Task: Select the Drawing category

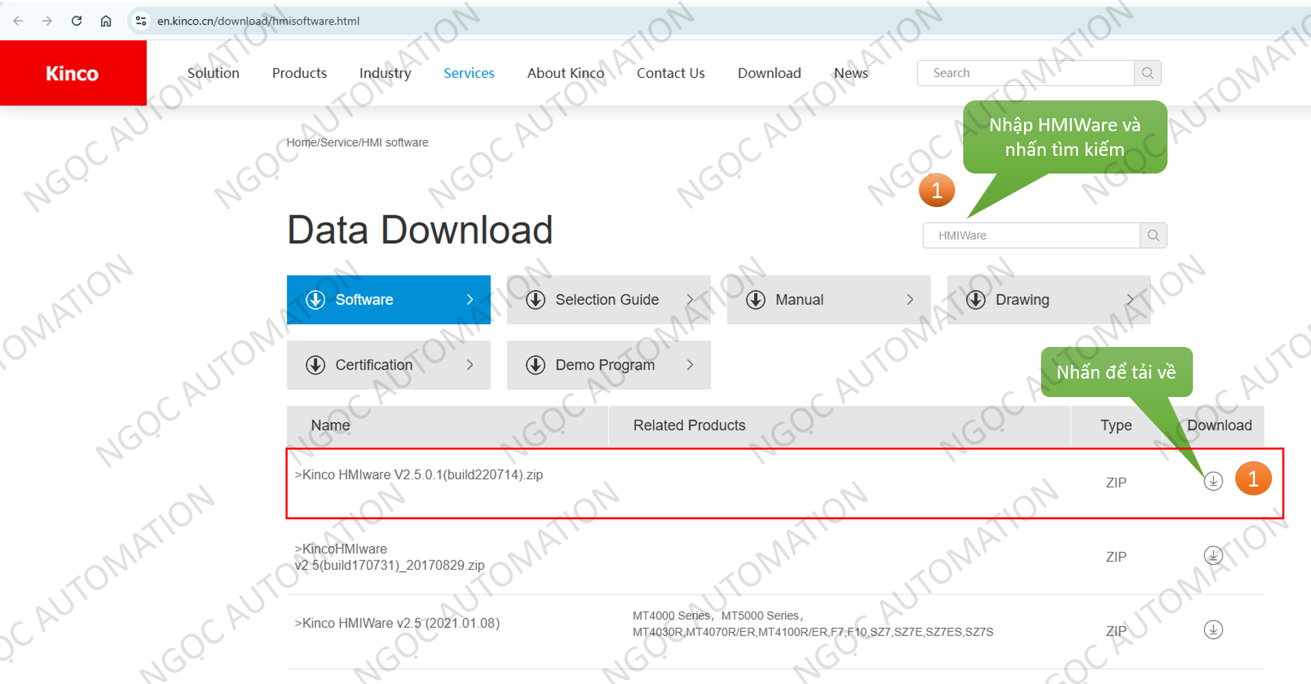Action: click(x=1049, y=299)
